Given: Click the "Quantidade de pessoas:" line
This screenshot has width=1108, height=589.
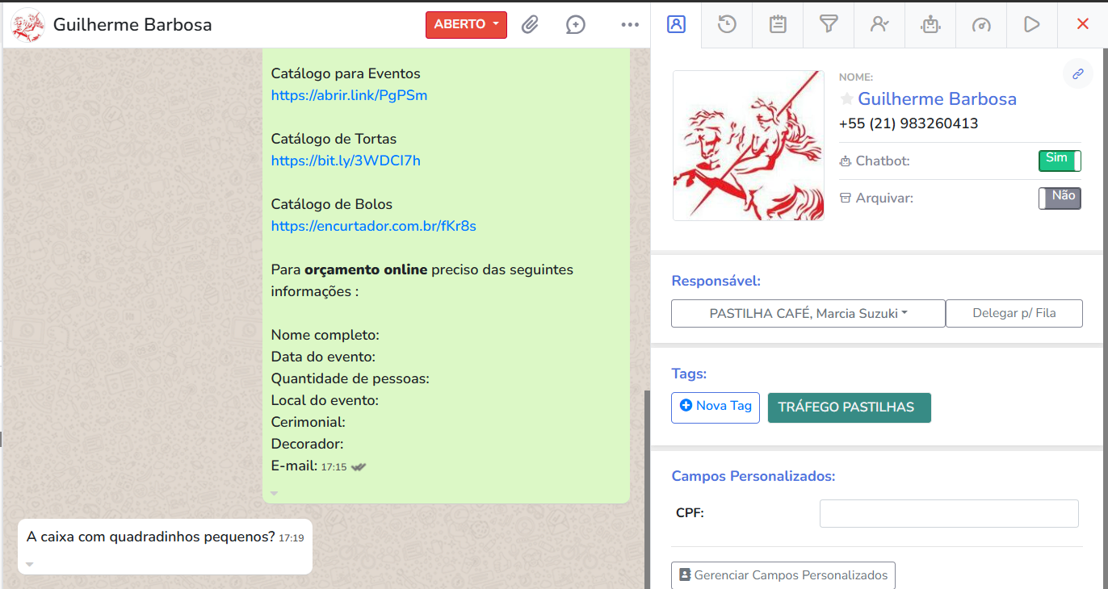Looking at the screenshot, I should (x=350, y=378).
